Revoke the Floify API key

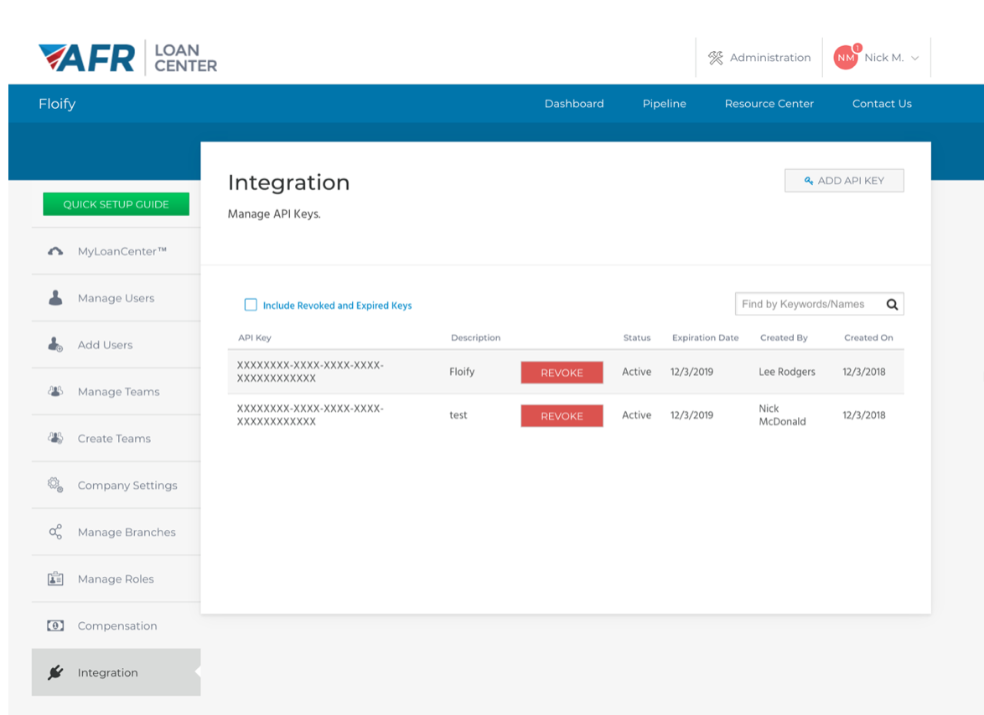[562, 373]
